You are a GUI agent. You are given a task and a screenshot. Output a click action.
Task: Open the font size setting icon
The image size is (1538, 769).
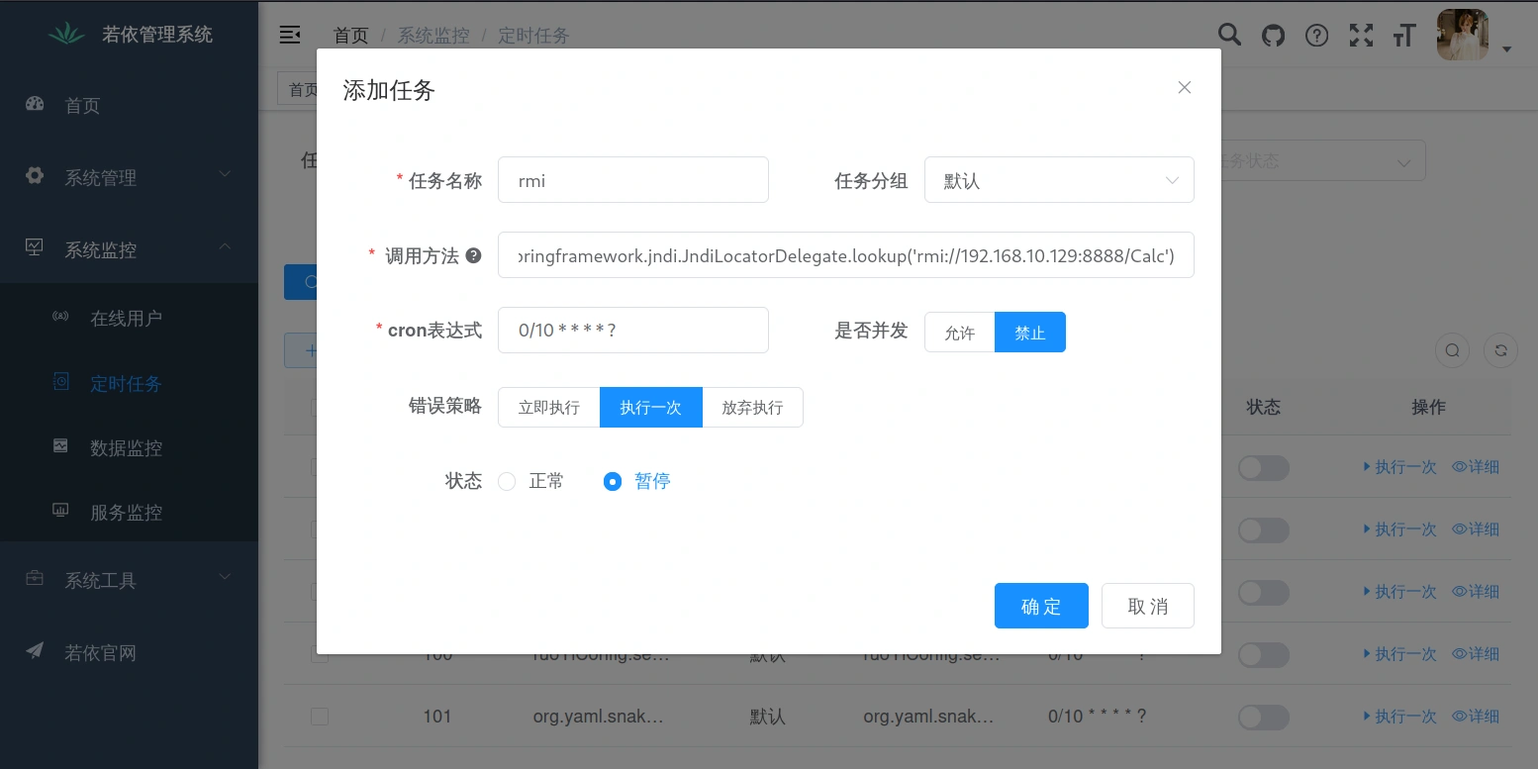pos(1403,37)
